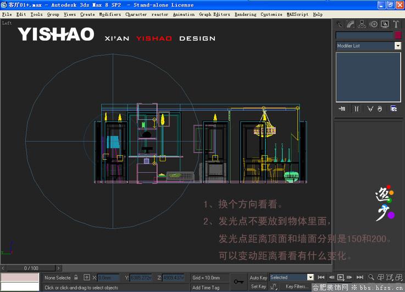Open the Modify command panel tab

[351, 25]
